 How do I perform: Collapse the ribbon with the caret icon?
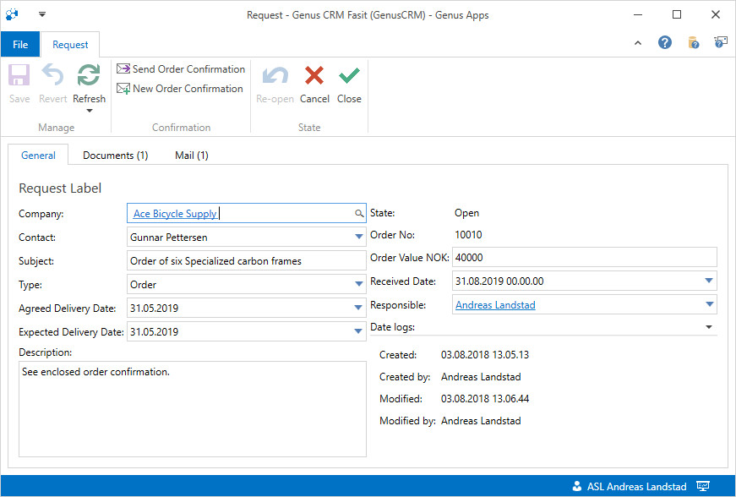(x=638, y=43)
